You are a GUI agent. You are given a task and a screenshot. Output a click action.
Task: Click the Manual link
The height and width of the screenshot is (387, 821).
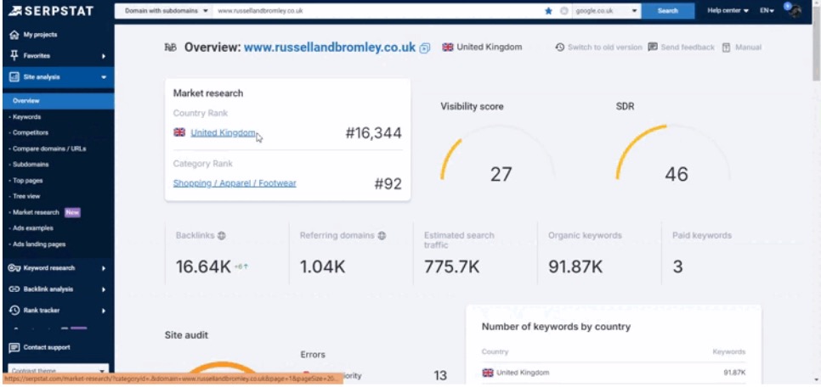pos(748,47)
